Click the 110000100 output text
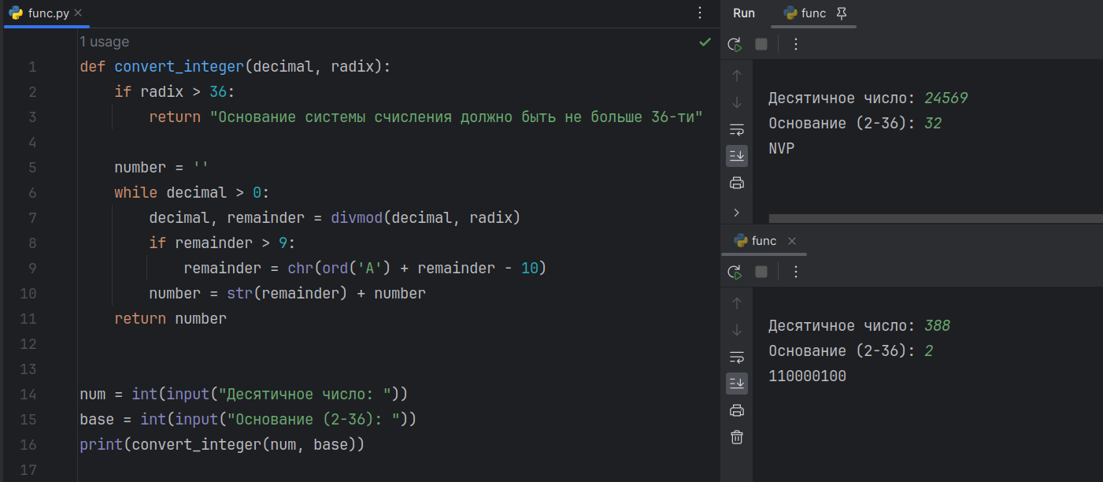Image resolution: width=1103 pixels, height=482 pixels. [808, 376]
